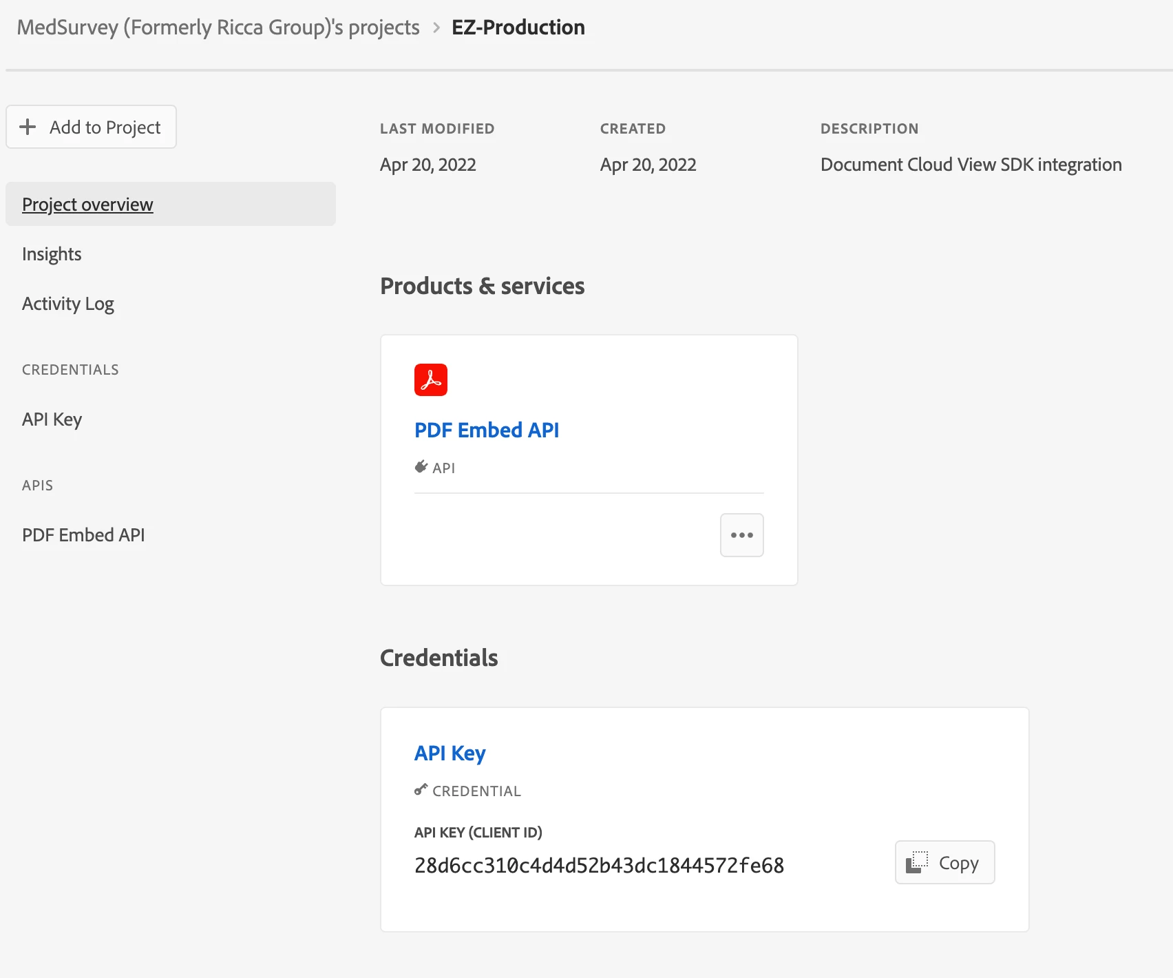The width and height of the screenshot is (1173, 978).
Task: Click the Credentials section heading
Action: [439, 658]
